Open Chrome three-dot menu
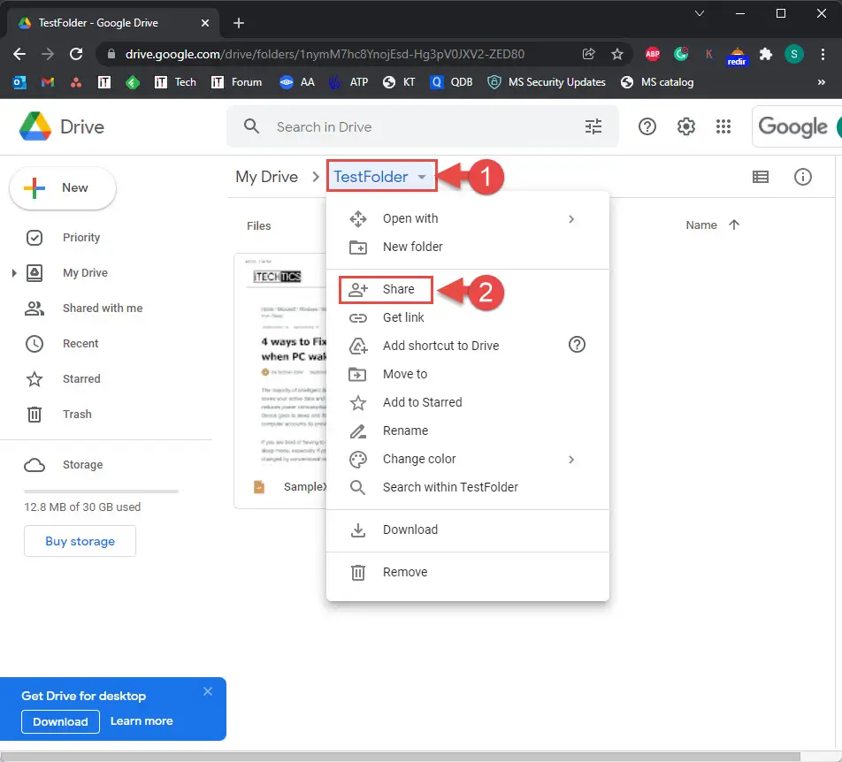This screenshot has width=842, height=762. tap(823, 54)
